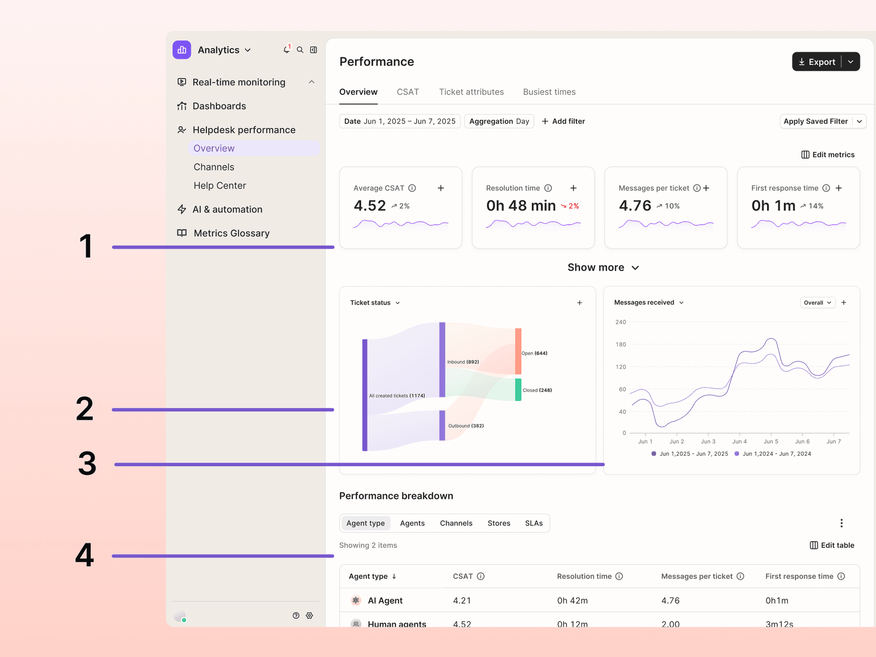Click the plus icon on Average CSAT card

(x=441, y=188)
